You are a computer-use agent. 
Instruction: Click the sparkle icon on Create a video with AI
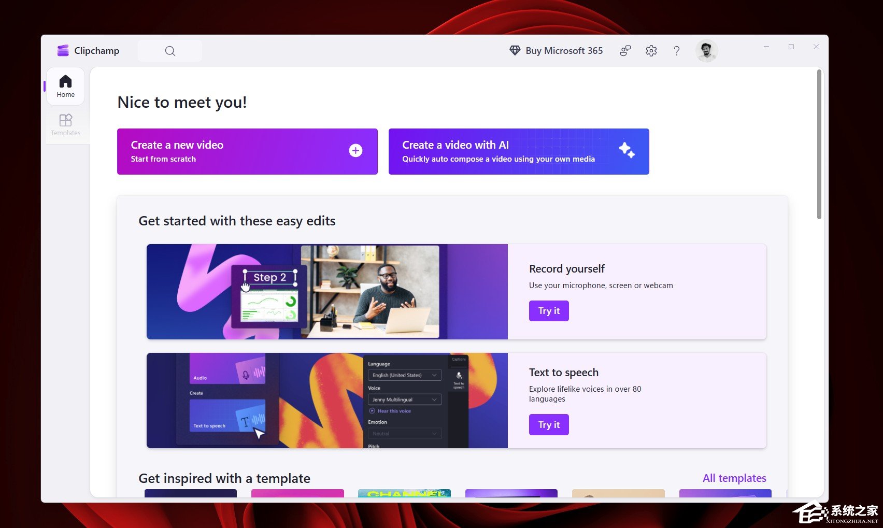pos(626,150)
